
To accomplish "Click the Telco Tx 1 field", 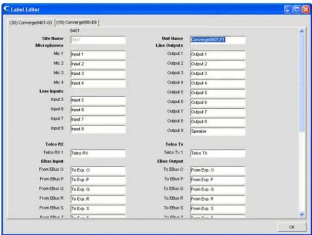I will (218, 153).
